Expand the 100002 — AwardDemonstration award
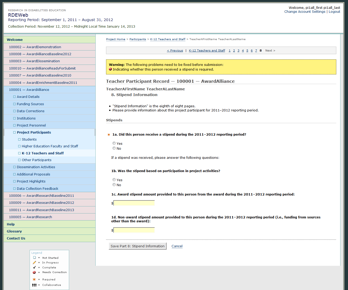348x290 pixels. 35,47
